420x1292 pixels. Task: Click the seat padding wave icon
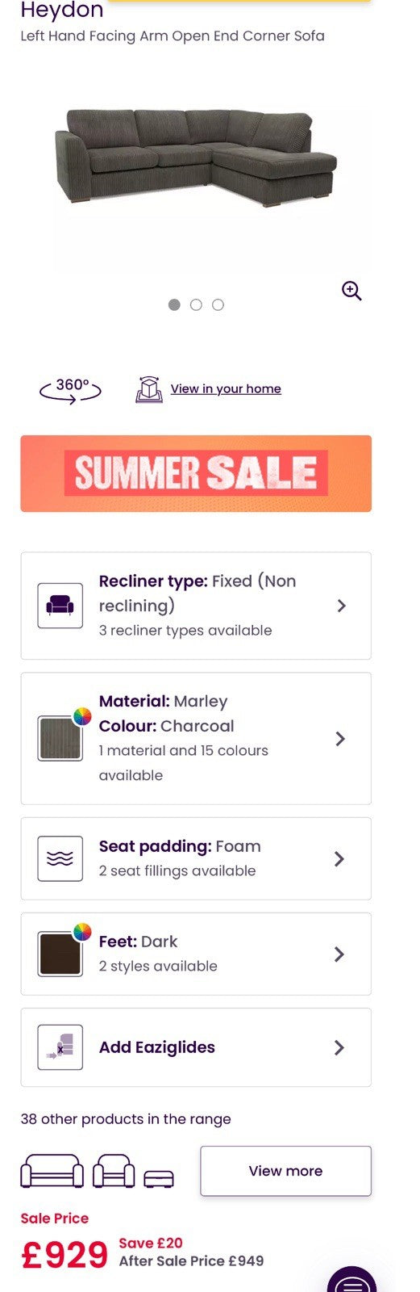pyautogui.click(x=60, y=858)
